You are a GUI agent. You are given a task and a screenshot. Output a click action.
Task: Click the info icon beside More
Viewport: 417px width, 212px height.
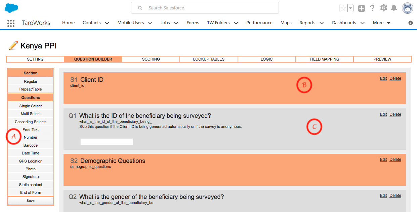(410, 23)
